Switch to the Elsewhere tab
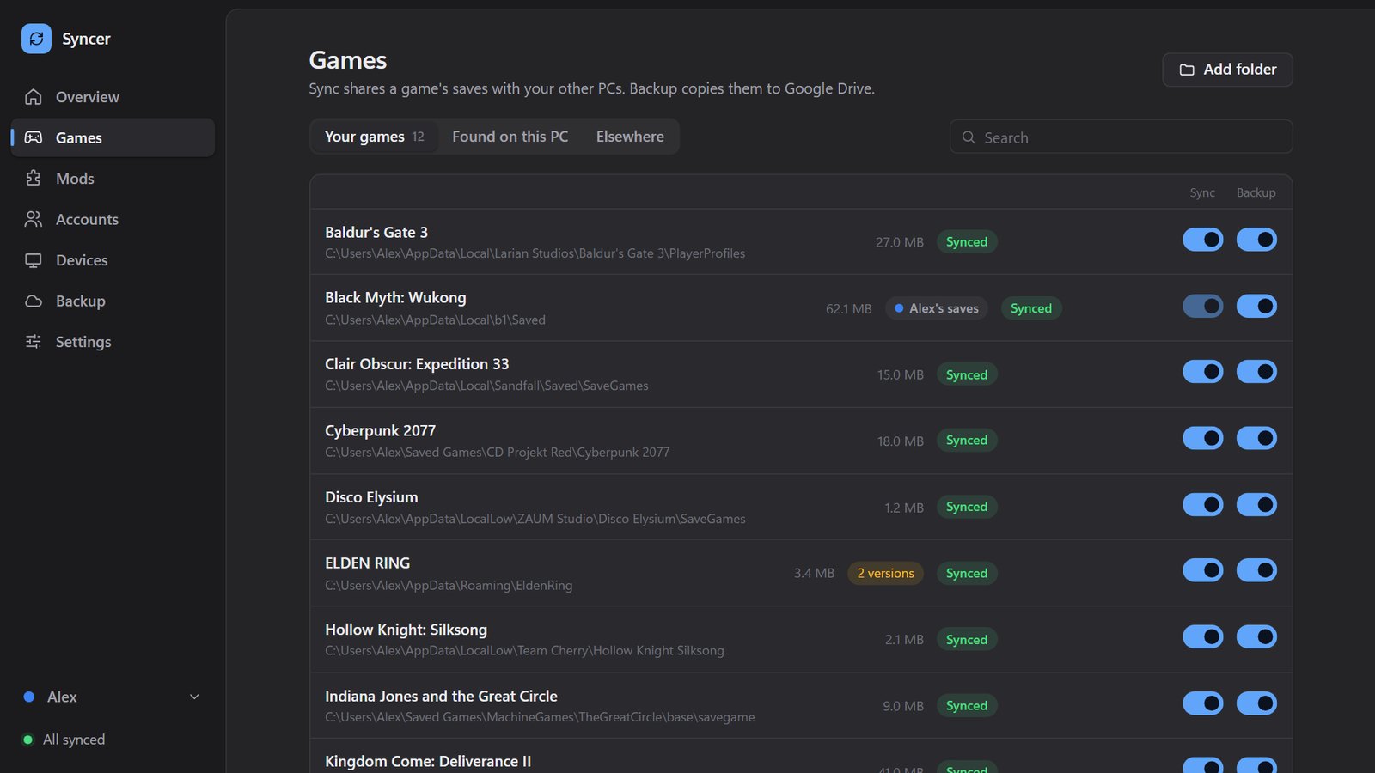This screenshot has height=773, width=1375. click(x=630, y=137)
